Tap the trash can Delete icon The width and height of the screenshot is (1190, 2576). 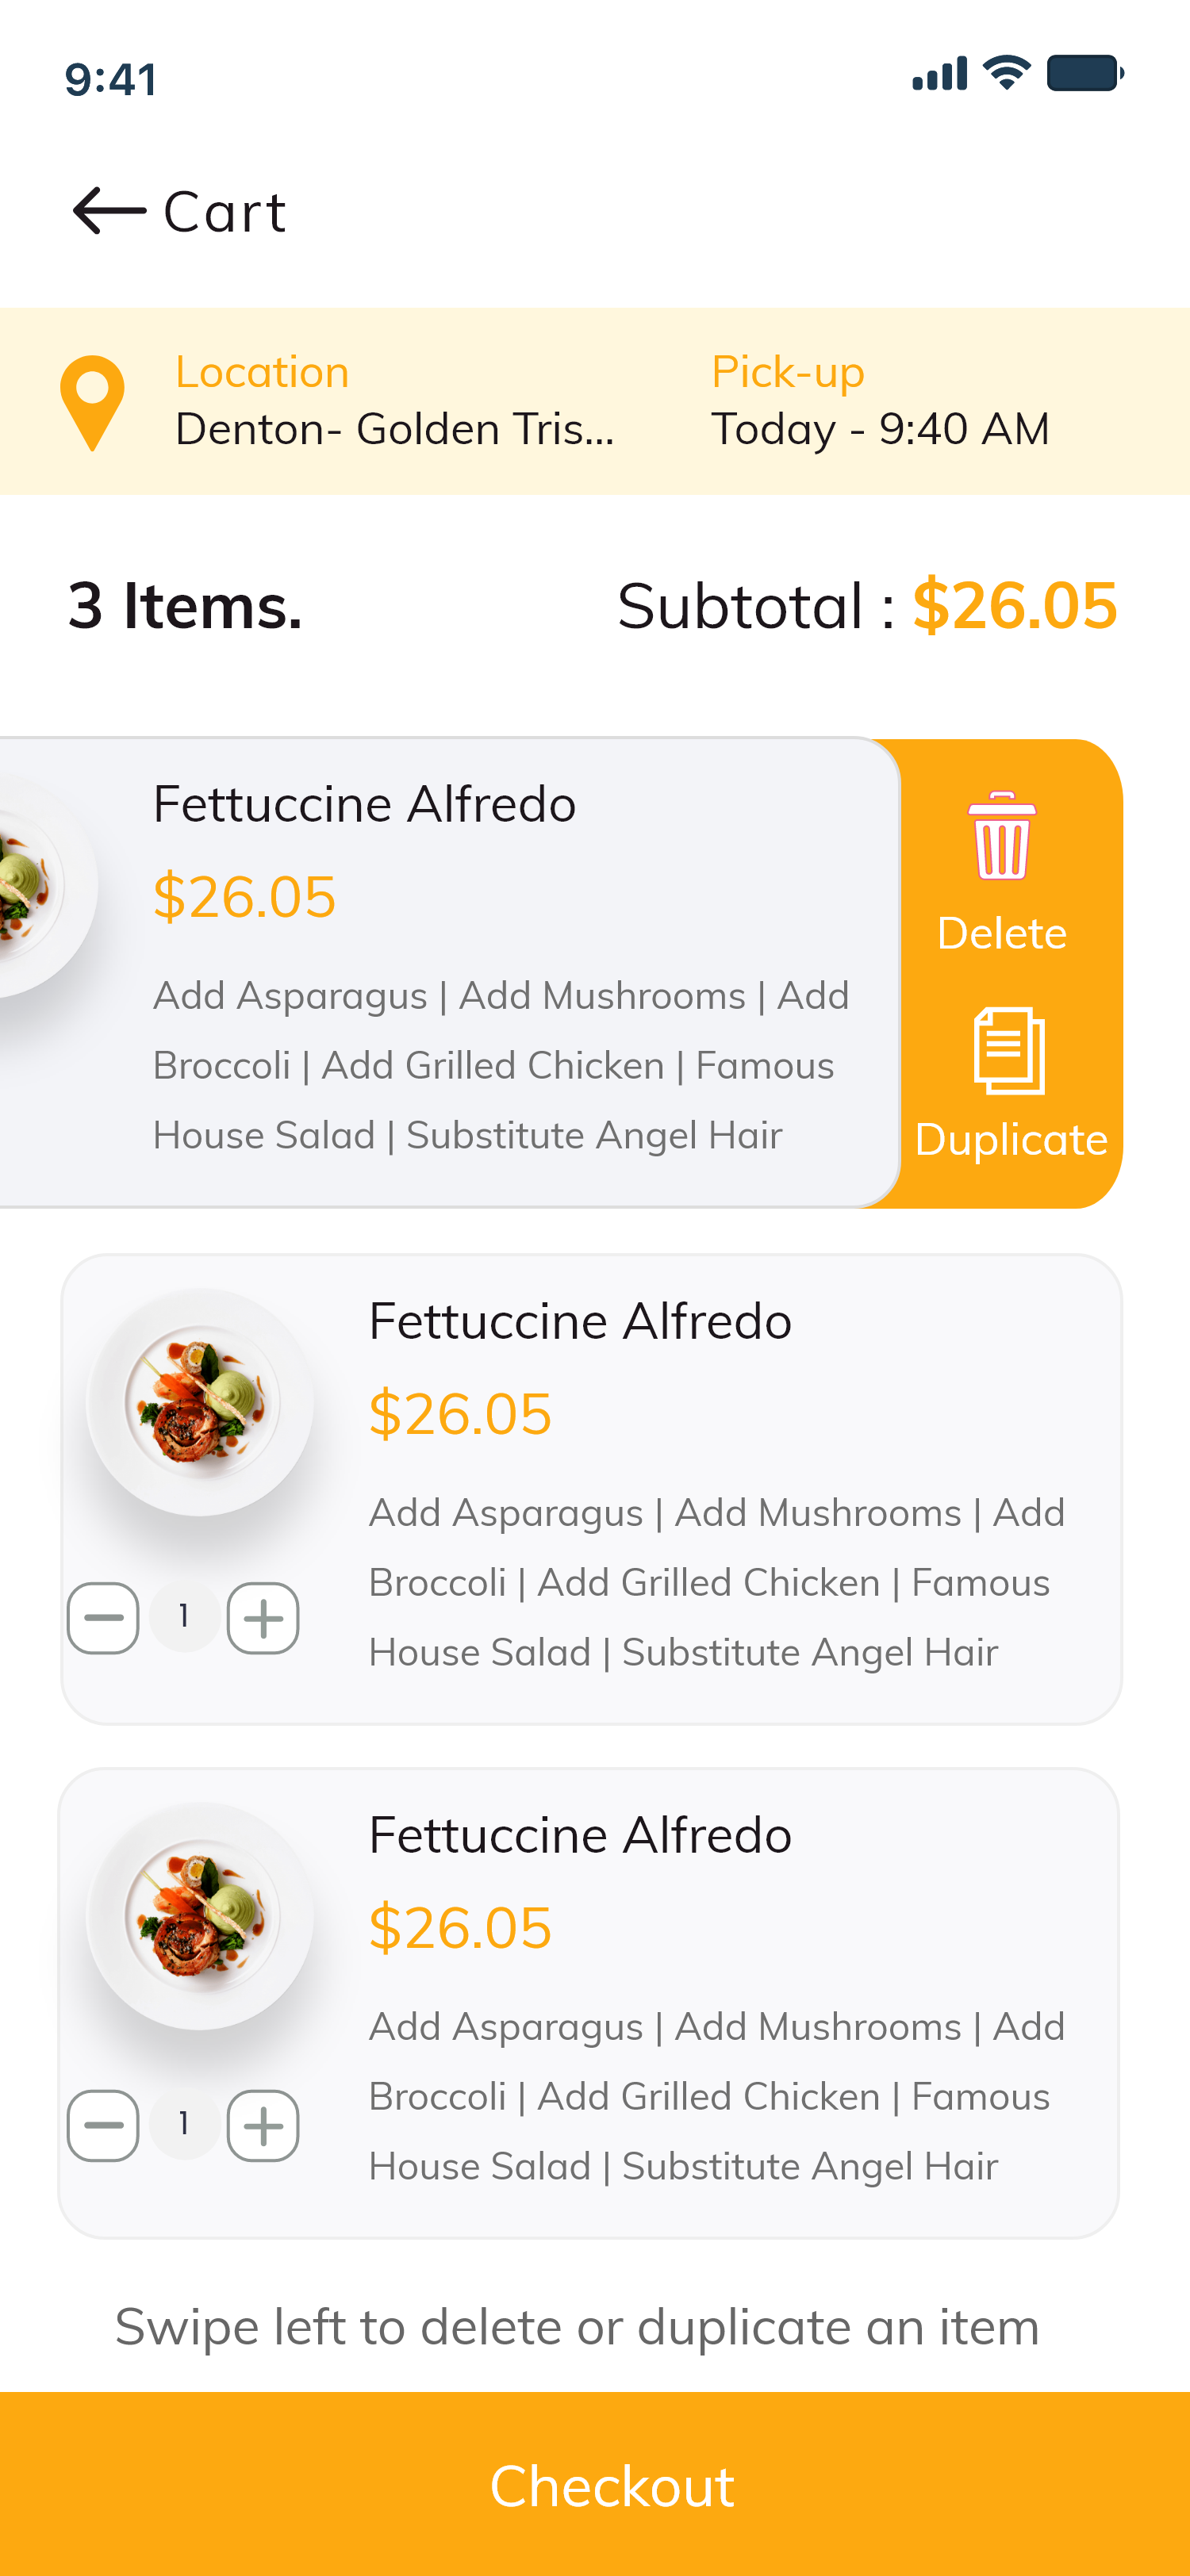pyautogui.click(x=1001, y=836)
